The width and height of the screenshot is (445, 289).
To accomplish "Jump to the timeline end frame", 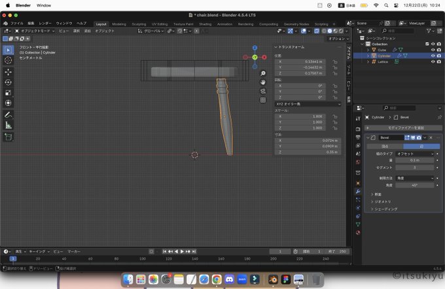I will (x=194, y=252).
